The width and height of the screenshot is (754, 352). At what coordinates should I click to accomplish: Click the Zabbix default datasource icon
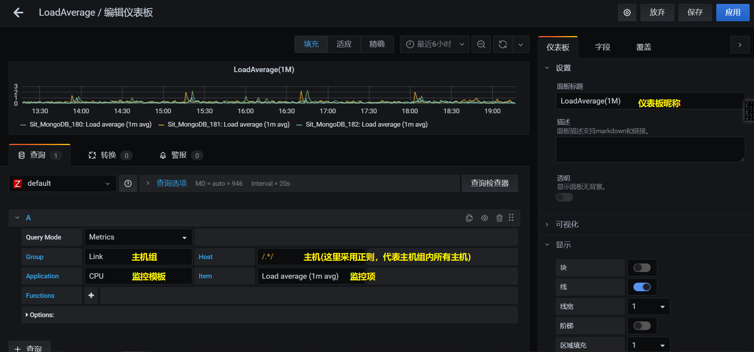click(18, 183)
